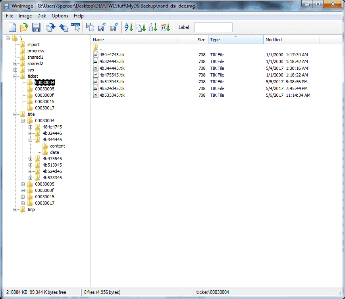Select the file 4b533345.tik

point(112,95)
